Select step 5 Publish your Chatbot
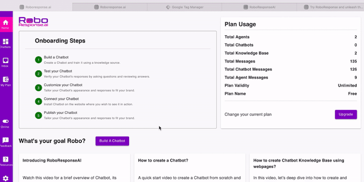 (60, 113)
